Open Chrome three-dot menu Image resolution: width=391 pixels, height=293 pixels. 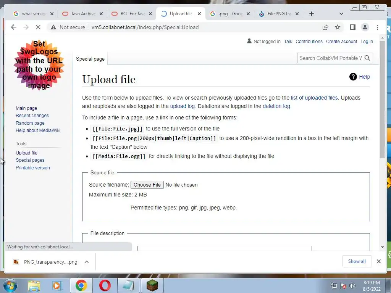(377, 27)
